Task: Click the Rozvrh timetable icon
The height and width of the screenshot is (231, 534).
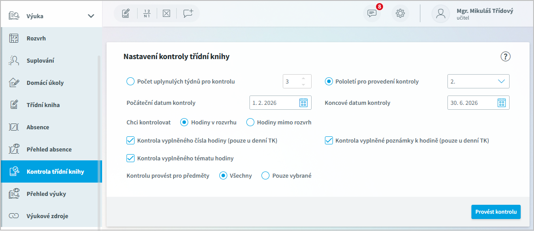Action: click(14, 38)
